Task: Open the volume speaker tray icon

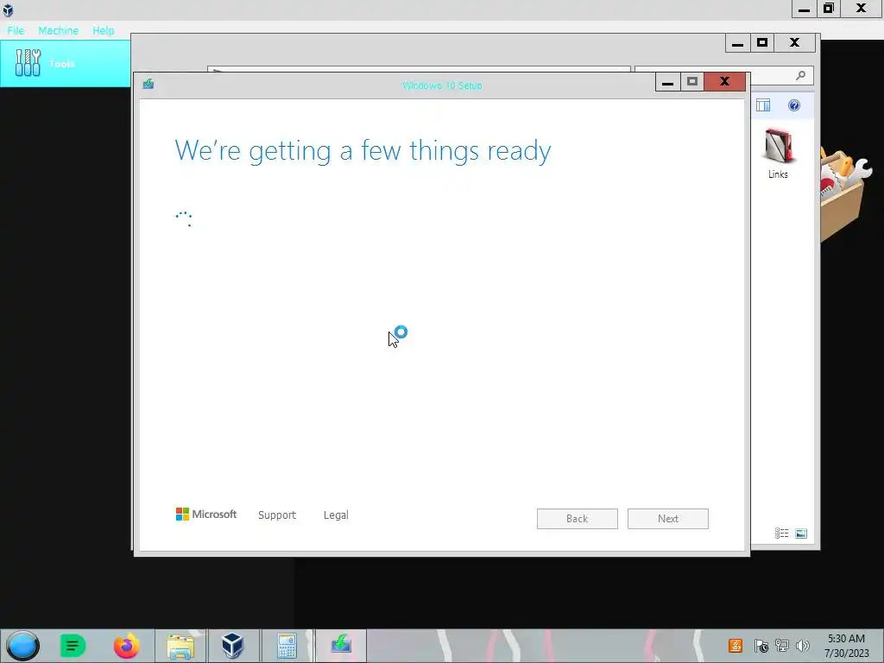Action: click(803, 646)
